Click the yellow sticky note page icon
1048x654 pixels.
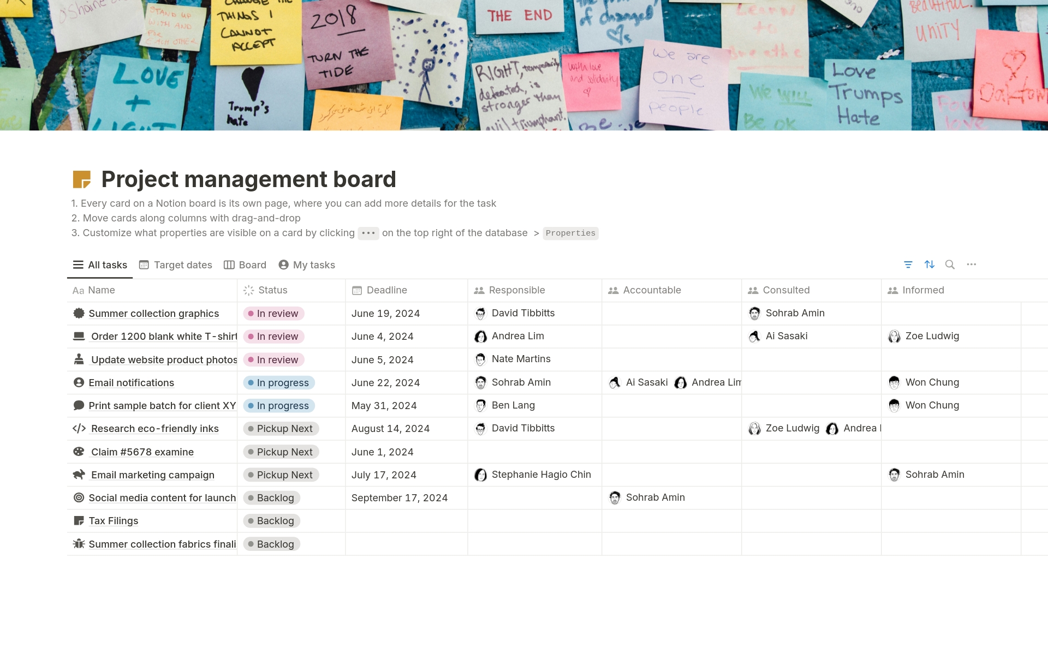[x=82, y=179]
